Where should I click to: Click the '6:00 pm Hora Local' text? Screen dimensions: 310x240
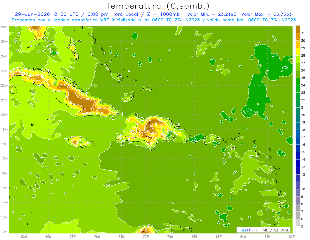[113, 14]
